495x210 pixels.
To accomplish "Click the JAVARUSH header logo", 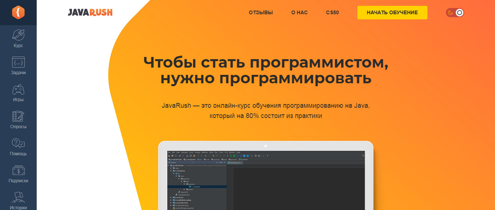I will tap(90, 12).
